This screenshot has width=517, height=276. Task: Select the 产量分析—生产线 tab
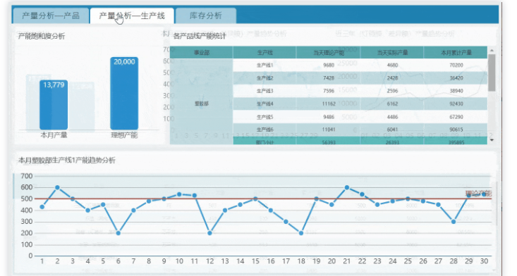[x=132, y=15]
